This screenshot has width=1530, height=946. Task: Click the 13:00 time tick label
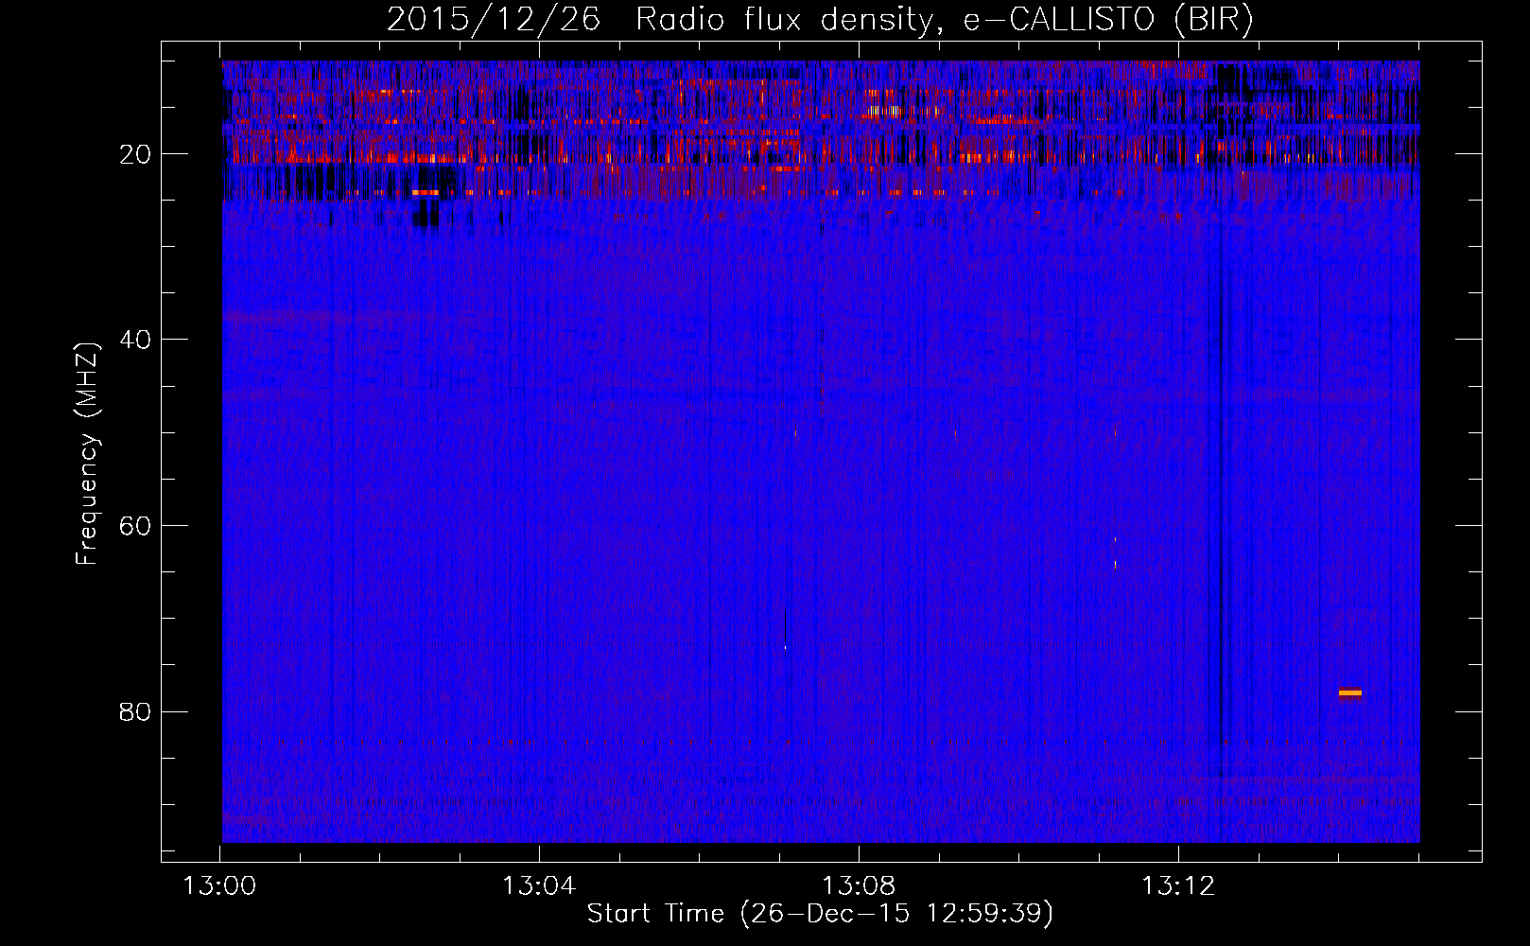point(219,886)
